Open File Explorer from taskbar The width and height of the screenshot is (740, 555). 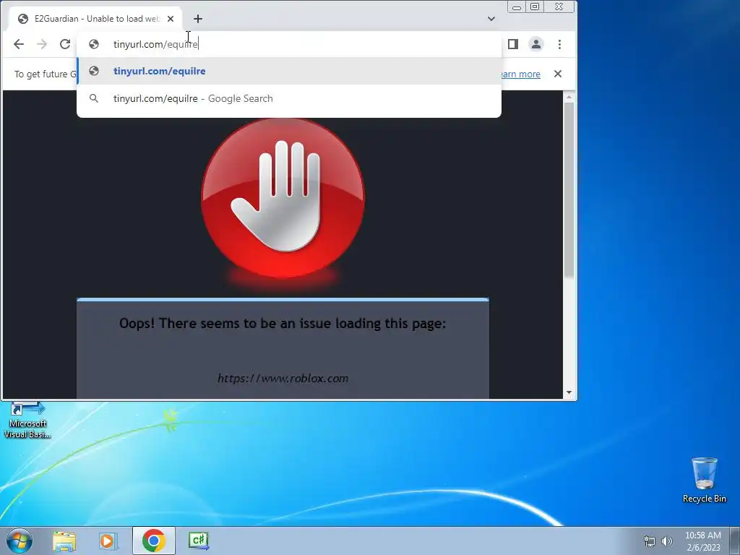pyautogui.click(x=64, y=541)
